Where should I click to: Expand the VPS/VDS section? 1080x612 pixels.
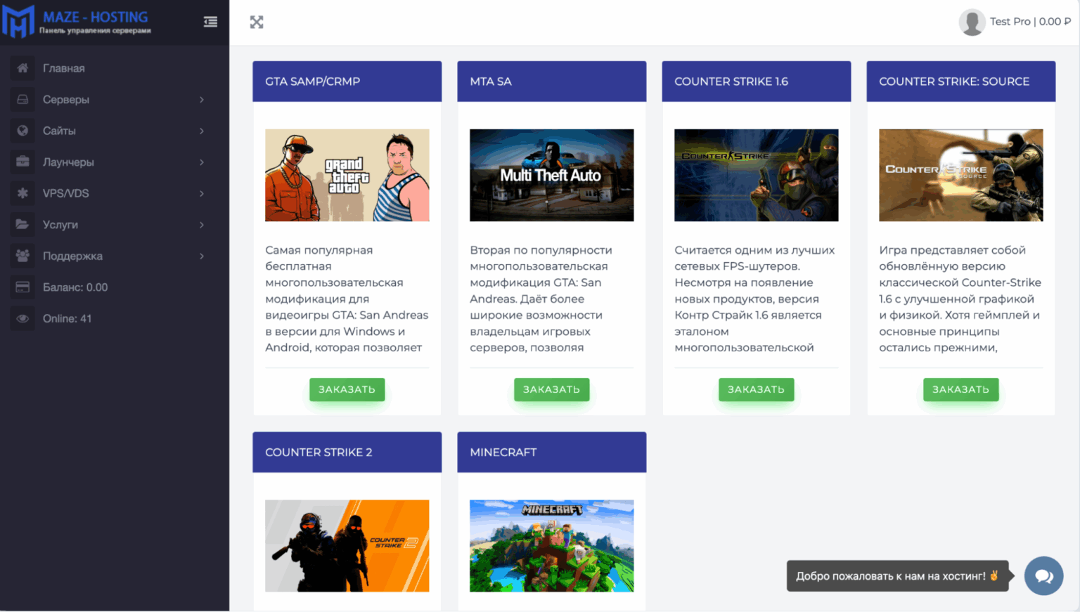[x=202, y=193]
